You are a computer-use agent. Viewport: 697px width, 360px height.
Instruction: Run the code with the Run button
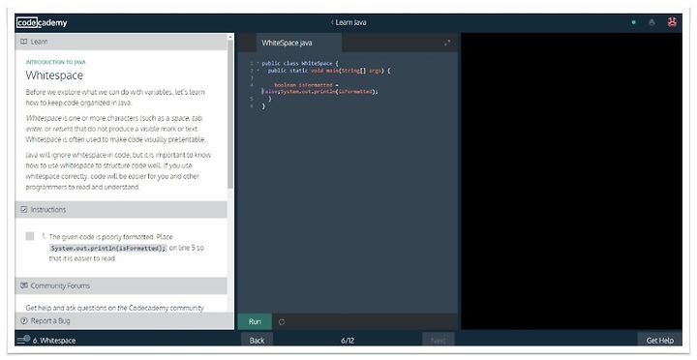[x=255, y=322]
